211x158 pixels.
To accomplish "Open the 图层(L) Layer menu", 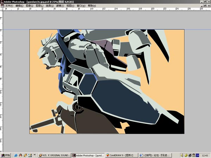I will pyautogui.click(x=39, y=6).
